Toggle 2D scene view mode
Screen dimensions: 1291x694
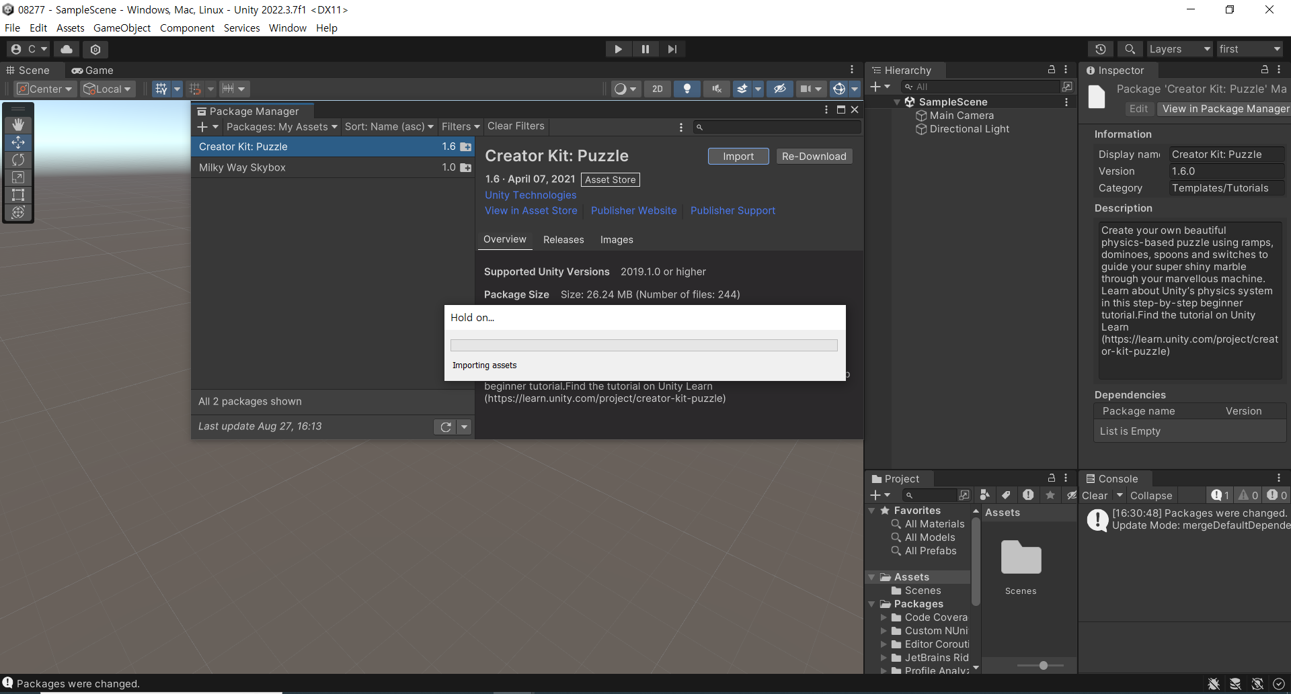pyautogui.click(x=657, y=89)
